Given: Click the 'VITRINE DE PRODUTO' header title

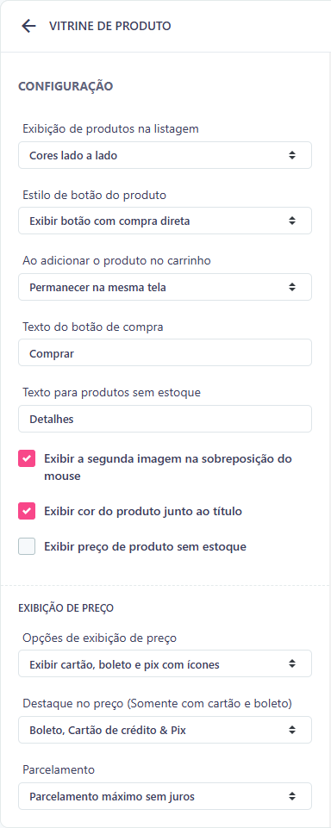Looking at the screenshot, I should 109,26.
